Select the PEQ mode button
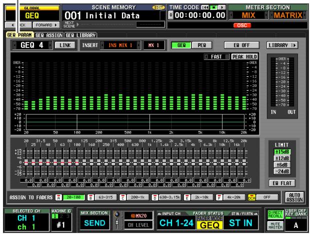The width and height of the screenshot is (310, 234). [202, 45]
